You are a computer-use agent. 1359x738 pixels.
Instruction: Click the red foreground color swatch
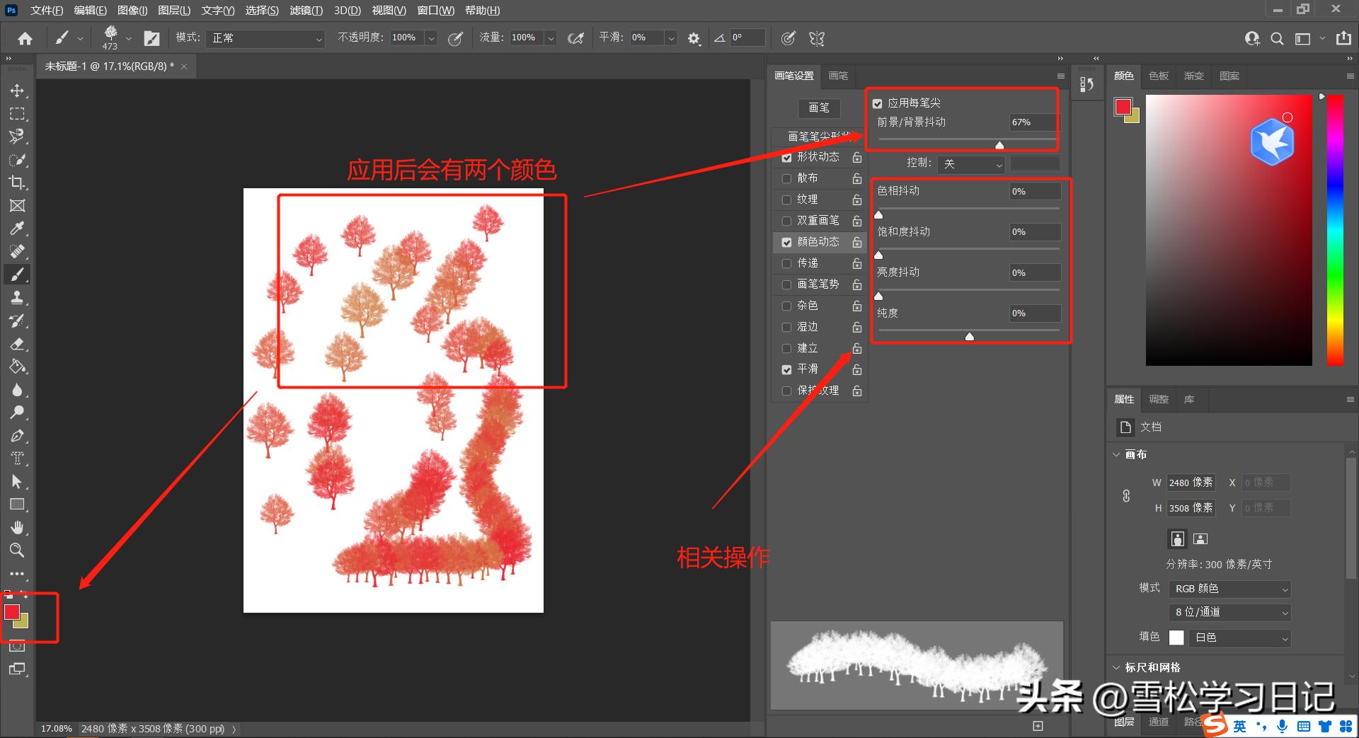point(12,612)
